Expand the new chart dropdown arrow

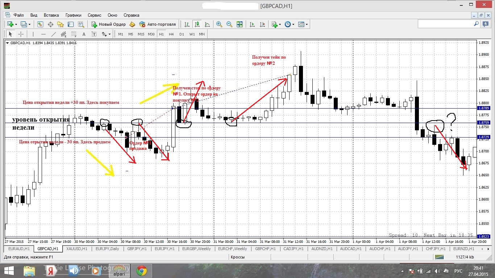(x=16, y=24)
